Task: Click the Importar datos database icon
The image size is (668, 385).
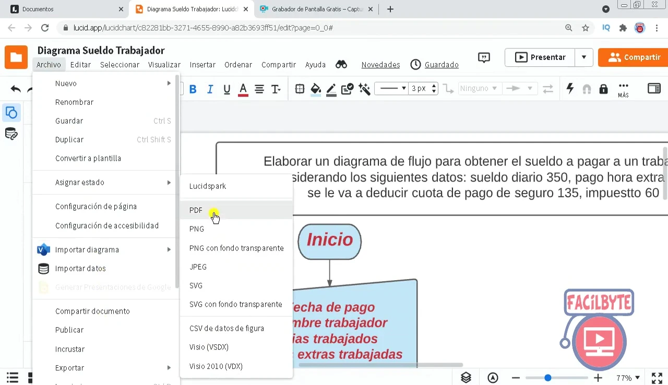Action: click(x=44, y=269)
